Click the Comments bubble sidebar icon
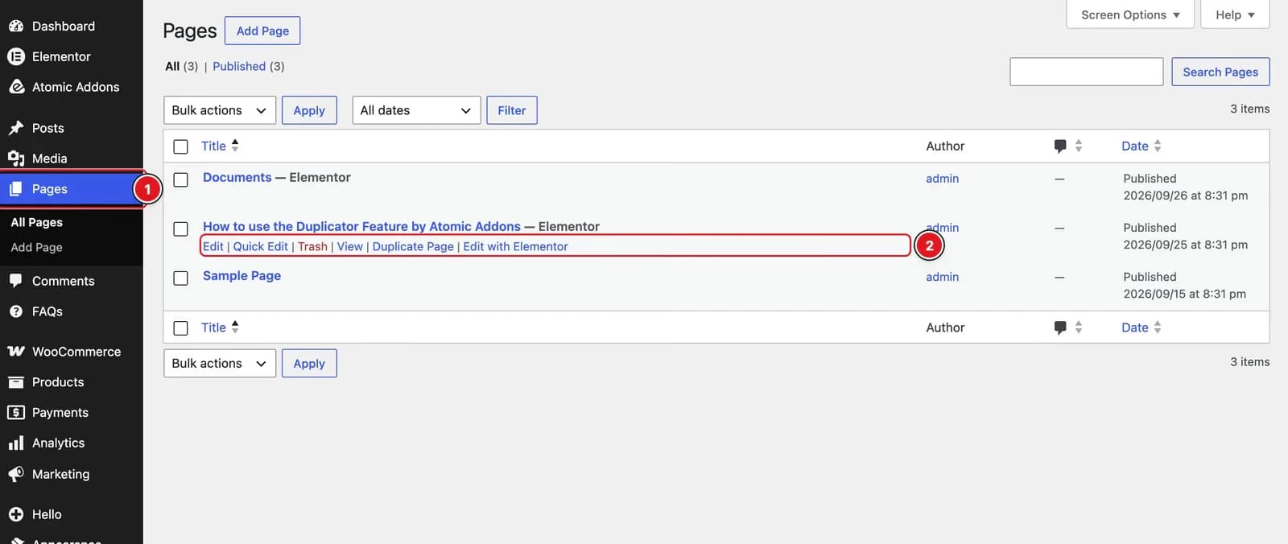Screen dimensions: 1288x544 [15, 281]
